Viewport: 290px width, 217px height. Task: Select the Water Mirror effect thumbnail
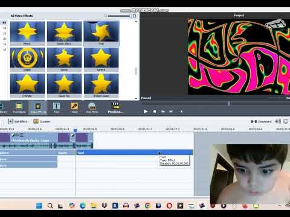(x=64, y=34)
